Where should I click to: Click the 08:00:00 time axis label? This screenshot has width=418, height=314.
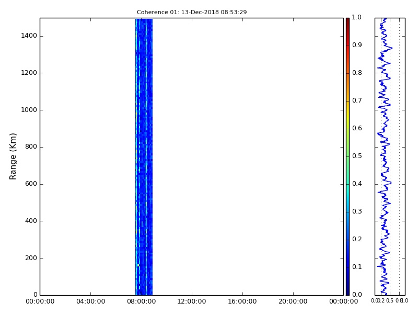pos(141,301)
